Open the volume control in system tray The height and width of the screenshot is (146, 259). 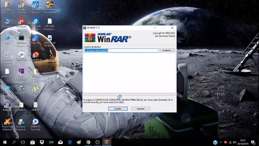pyautogui.click(x=235, y=142)
